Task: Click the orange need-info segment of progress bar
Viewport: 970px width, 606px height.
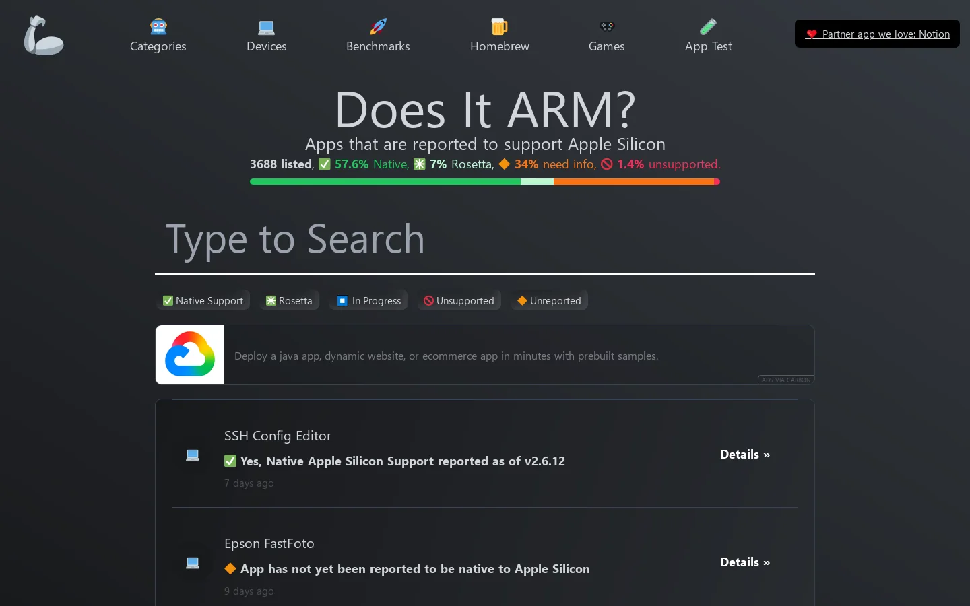Action: click(x=634, y=182)
